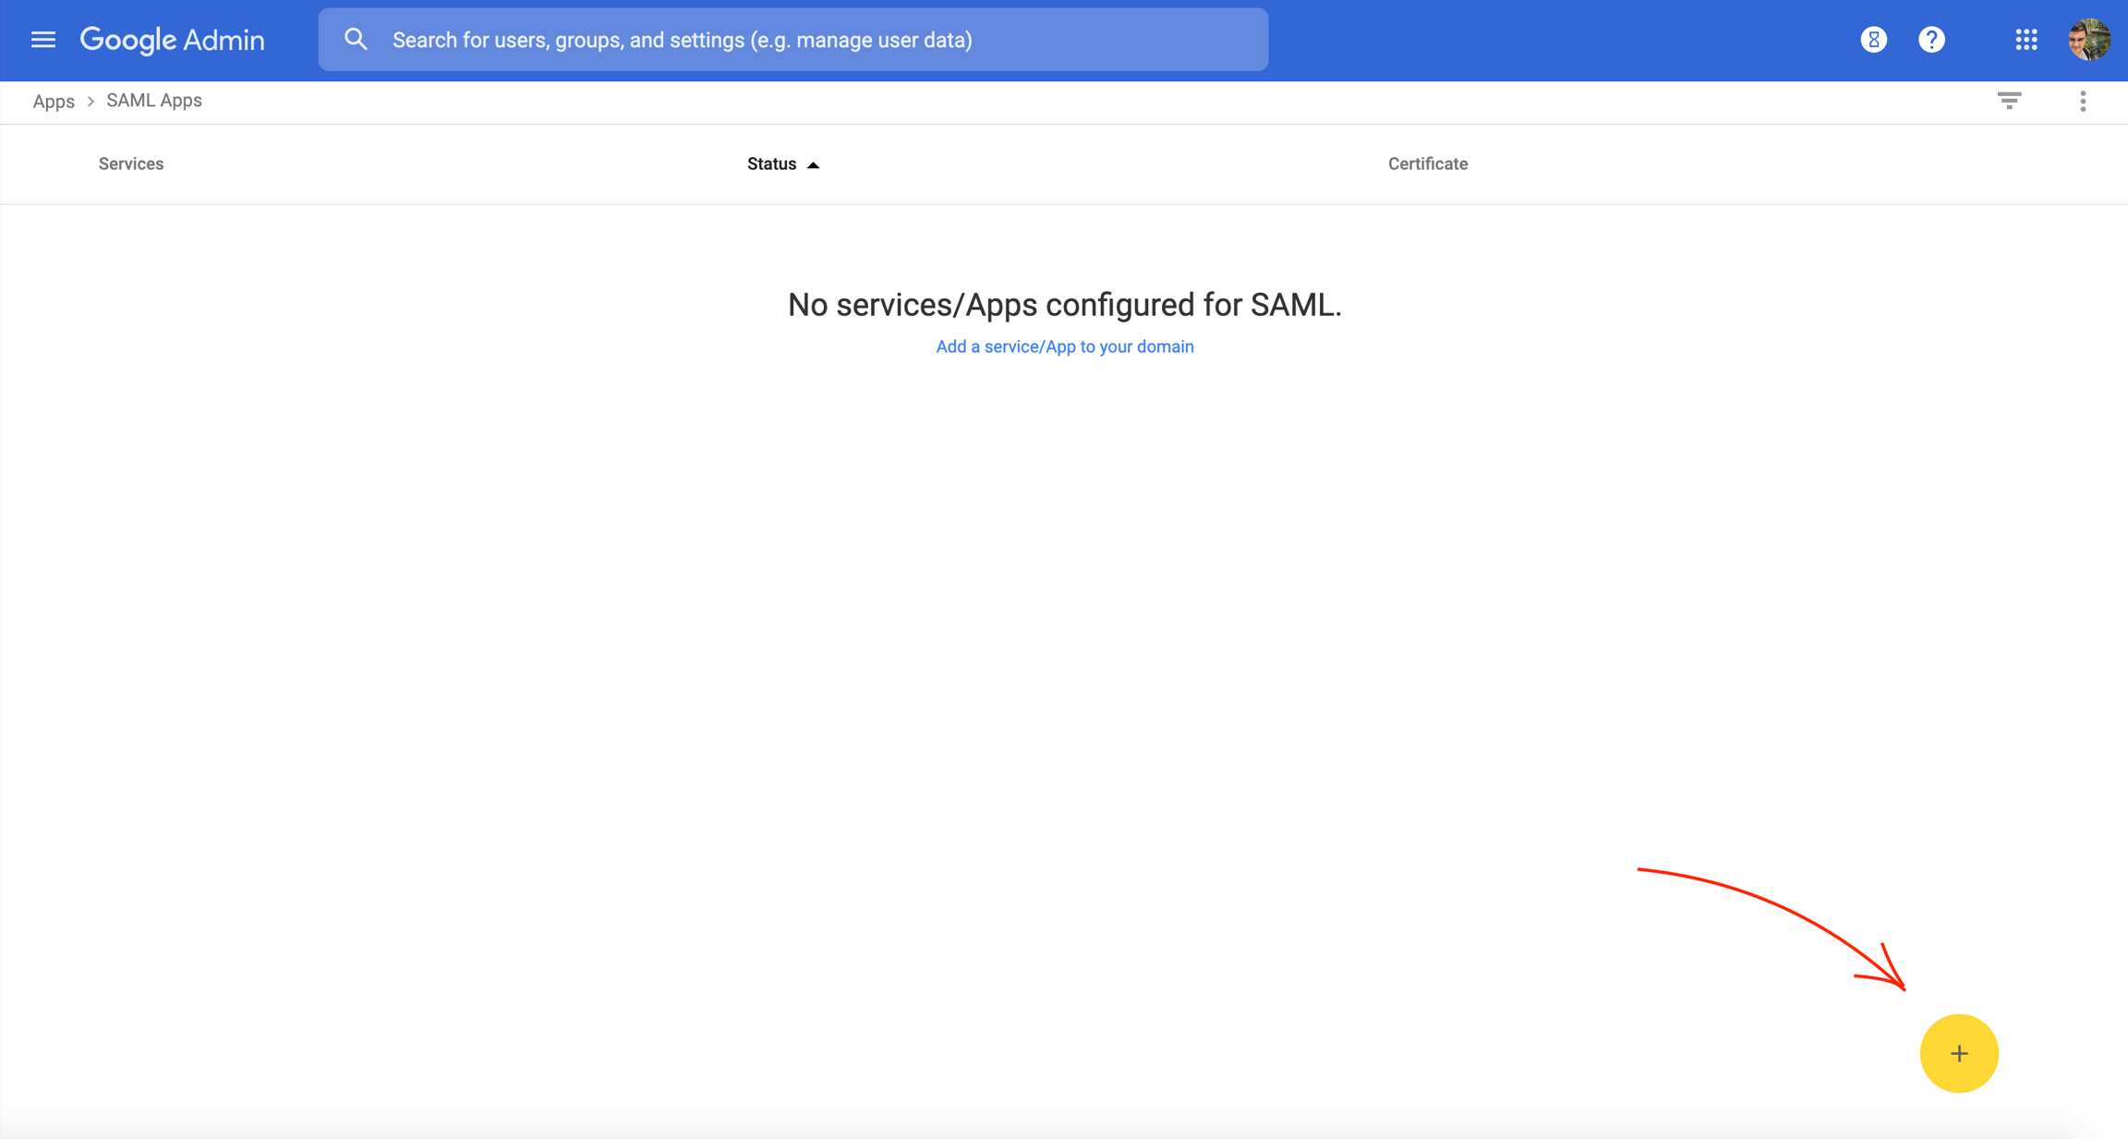Go to Apps in the breadcrumb
The width and height of the screenshot is (2128, 1139).
pyautogui.click(x=54, y=102)
